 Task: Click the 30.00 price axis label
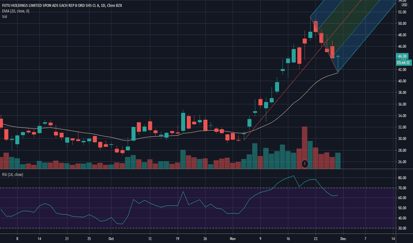[x=402, y=139]
